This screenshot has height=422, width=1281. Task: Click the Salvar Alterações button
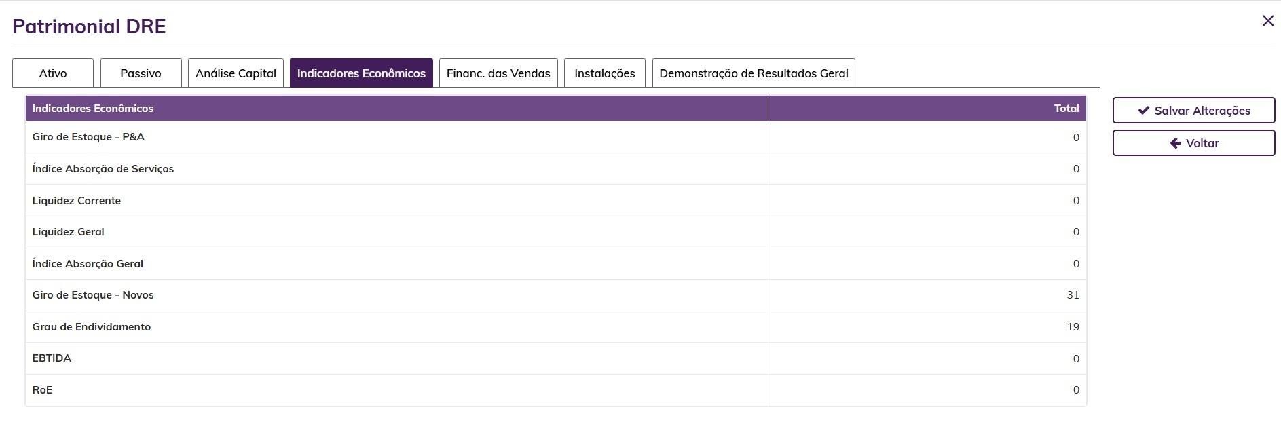coord(1193,111)
